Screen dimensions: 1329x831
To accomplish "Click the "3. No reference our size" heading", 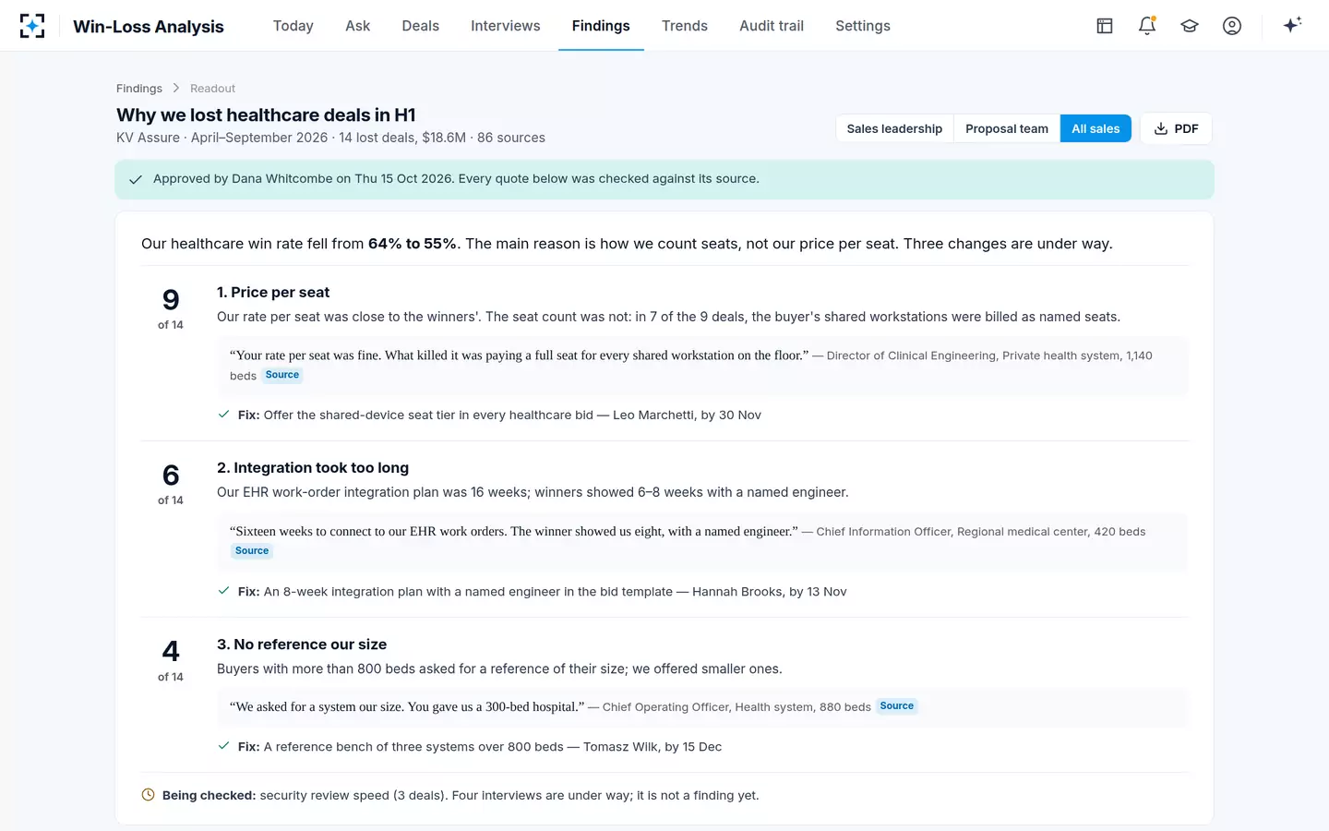I will click(302, 644).
